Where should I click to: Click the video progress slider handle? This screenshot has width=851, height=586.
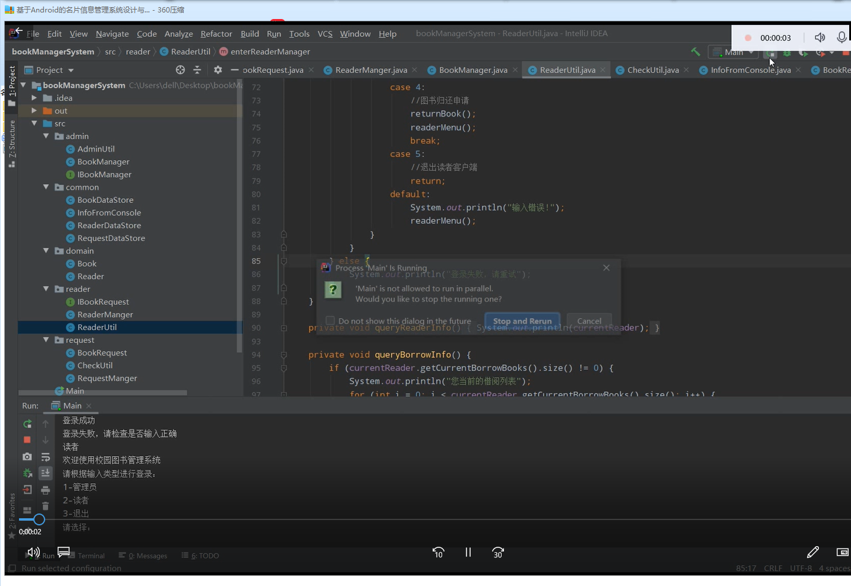click(39, 519)
